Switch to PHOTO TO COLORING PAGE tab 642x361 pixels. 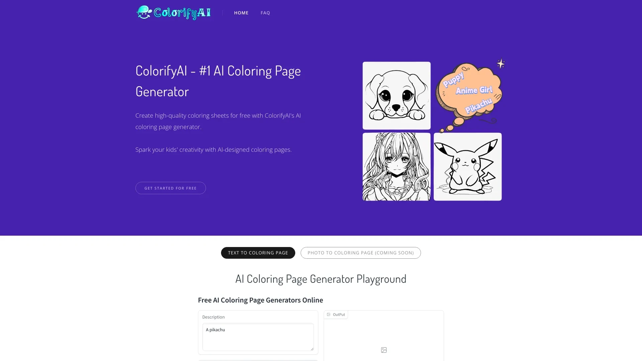coord(360,252)
